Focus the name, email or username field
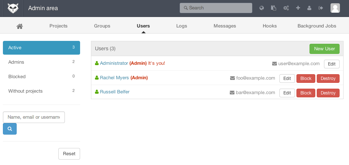Screen dimensions: 349x165 pos(34,117)
